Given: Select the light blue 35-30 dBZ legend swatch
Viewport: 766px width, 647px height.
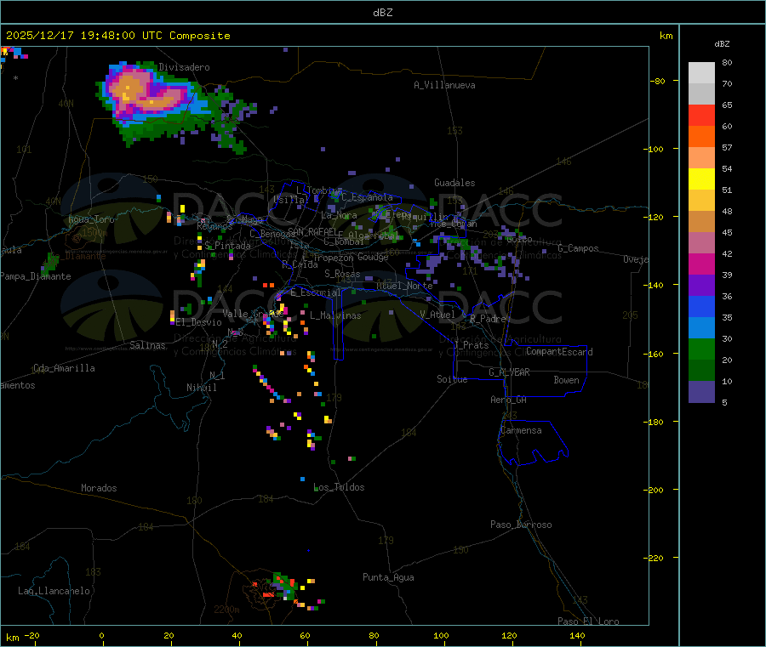Looking at the screenshot, I should click(x=701, y=328).
